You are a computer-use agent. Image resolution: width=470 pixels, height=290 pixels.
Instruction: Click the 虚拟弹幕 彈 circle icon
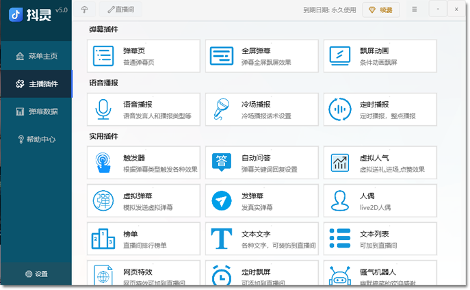pos(103,200)
